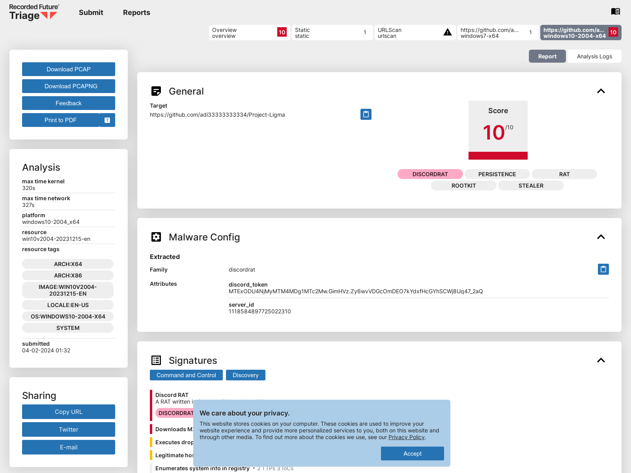Filter signatures by Discovery

[x=246, y=375]
